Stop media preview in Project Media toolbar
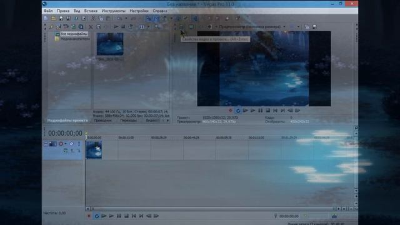Image resolution: width=400 pixels, height=225 pixels. pos(123,26)
